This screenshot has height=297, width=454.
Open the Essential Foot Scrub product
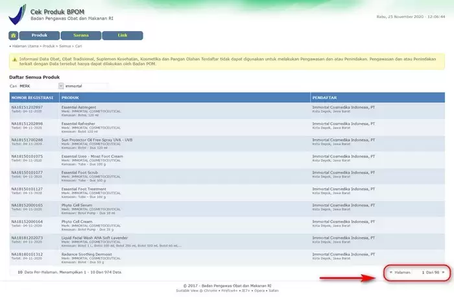point(80,173)
